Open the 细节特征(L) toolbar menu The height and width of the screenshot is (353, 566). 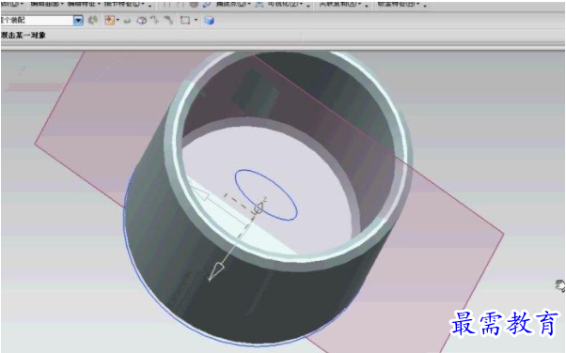tap(124, 4)
